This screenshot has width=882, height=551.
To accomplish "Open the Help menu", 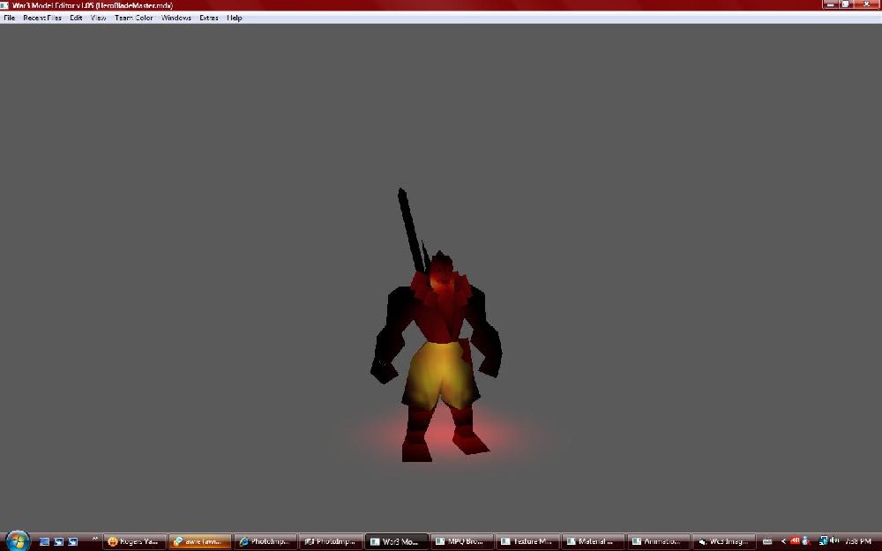I will [235, 18].
